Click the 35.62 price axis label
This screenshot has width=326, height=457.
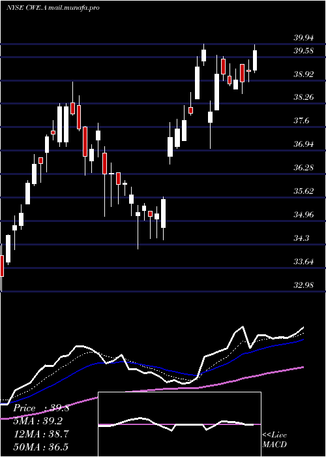(304, 191)
